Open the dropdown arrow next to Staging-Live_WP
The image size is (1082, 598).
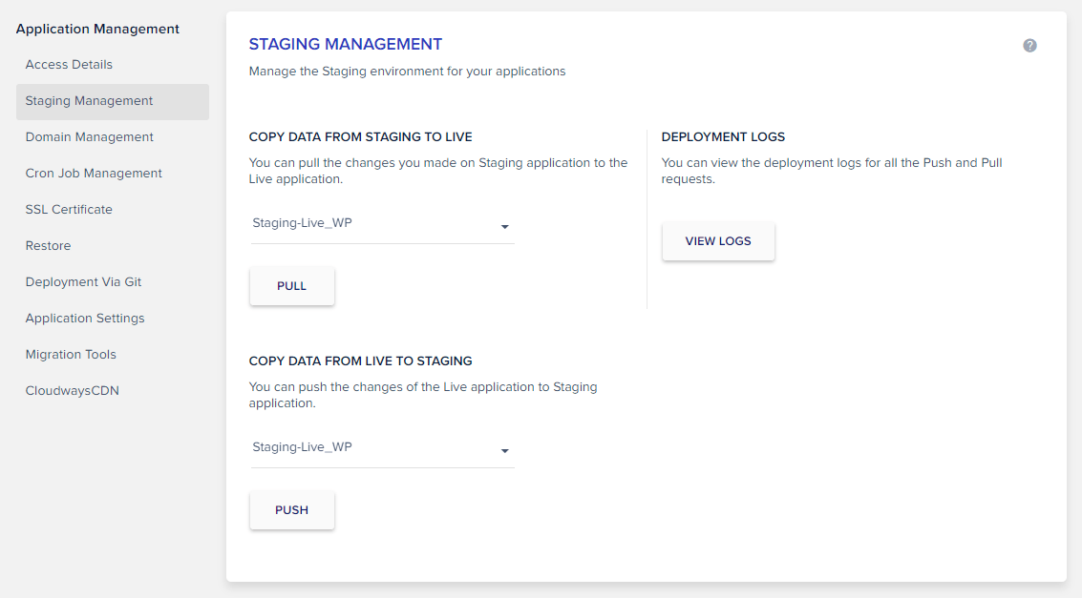click(504, 226)
